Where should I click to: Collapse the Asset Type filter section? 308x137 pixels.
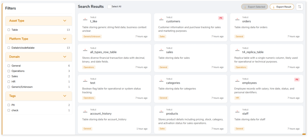pyautogui.click(x=64, y=21)
